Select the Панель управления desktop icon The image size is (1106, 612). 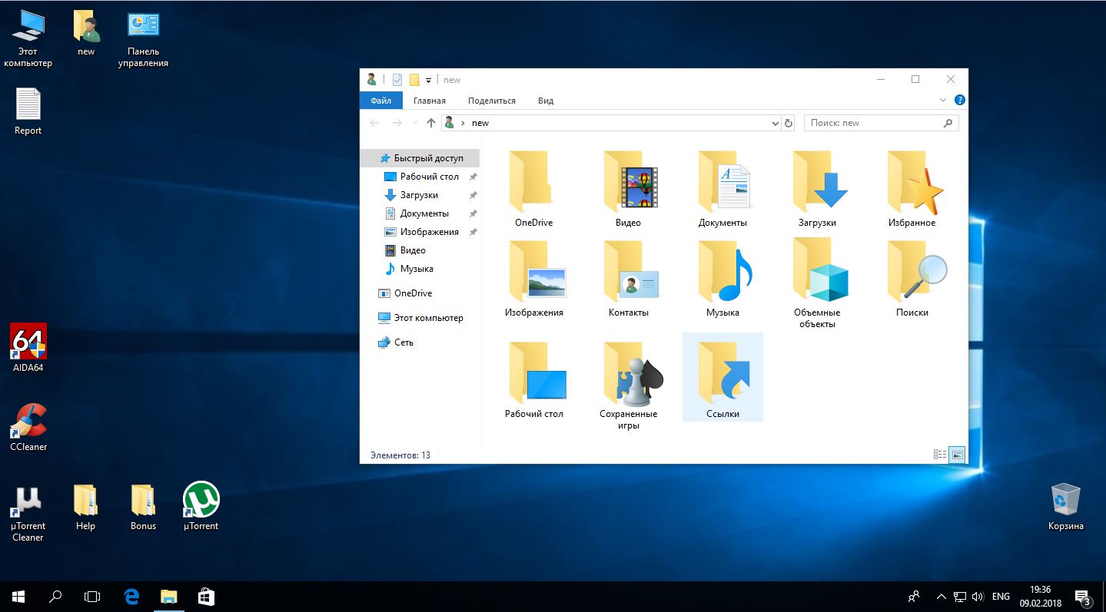pos(143,40)
